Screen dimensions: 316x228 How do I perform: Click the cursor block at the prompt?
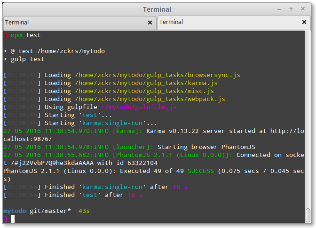pyautogui.click(x=13, y=219)
